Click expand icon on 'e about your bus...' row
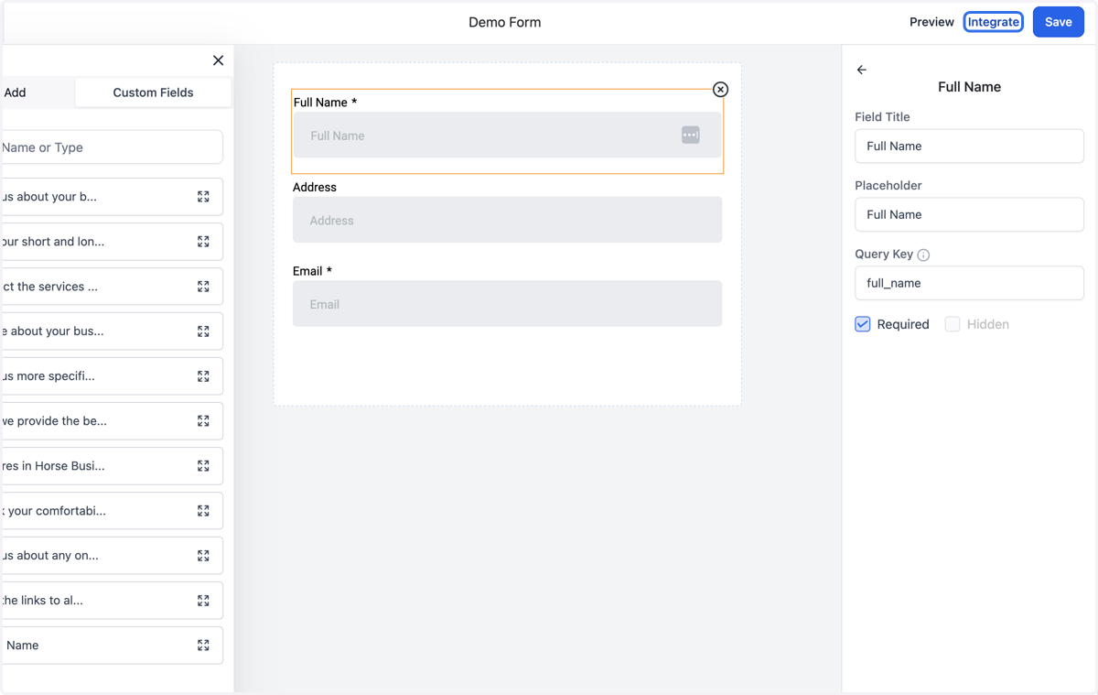 click(x=203, y=331)
